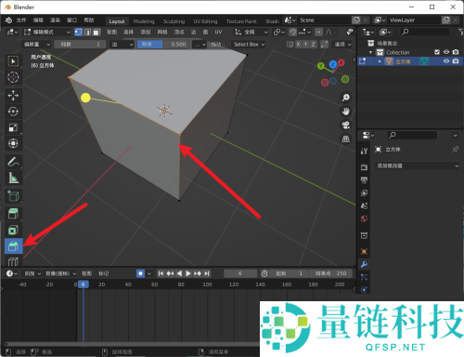The image size is (464, 357).
Task: Open properties panel options dropdown arrow
Action: pyautogui.click(x=455, y=135)
